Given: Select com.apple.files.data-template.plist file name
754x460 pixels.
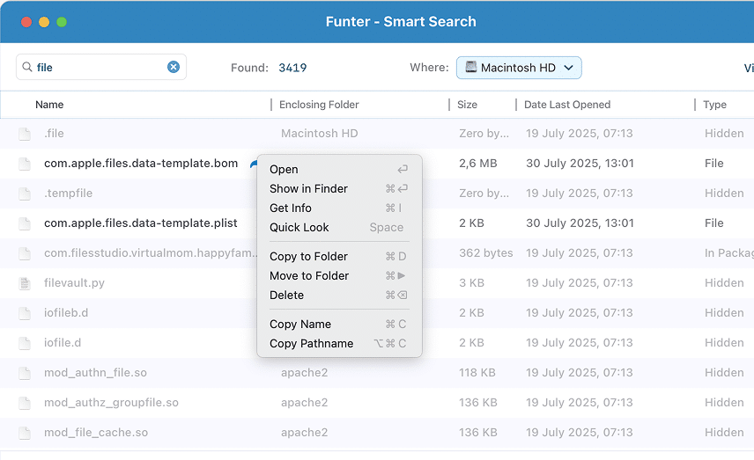Looking at the screenshot, I should (140, 223).
